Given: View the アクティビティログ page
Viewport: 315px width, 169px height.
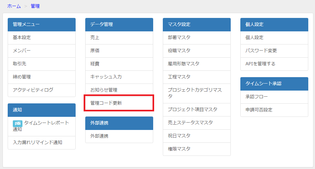Looking at the screenshot, I should pos(42,90).
